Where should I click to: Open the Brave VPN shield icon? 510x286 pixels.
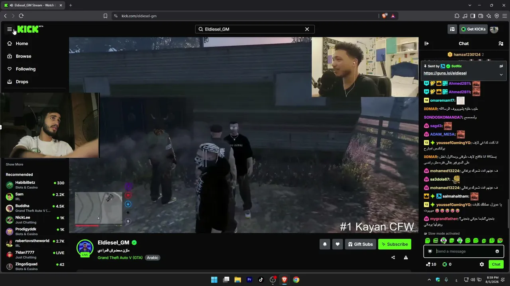[496, 16]
